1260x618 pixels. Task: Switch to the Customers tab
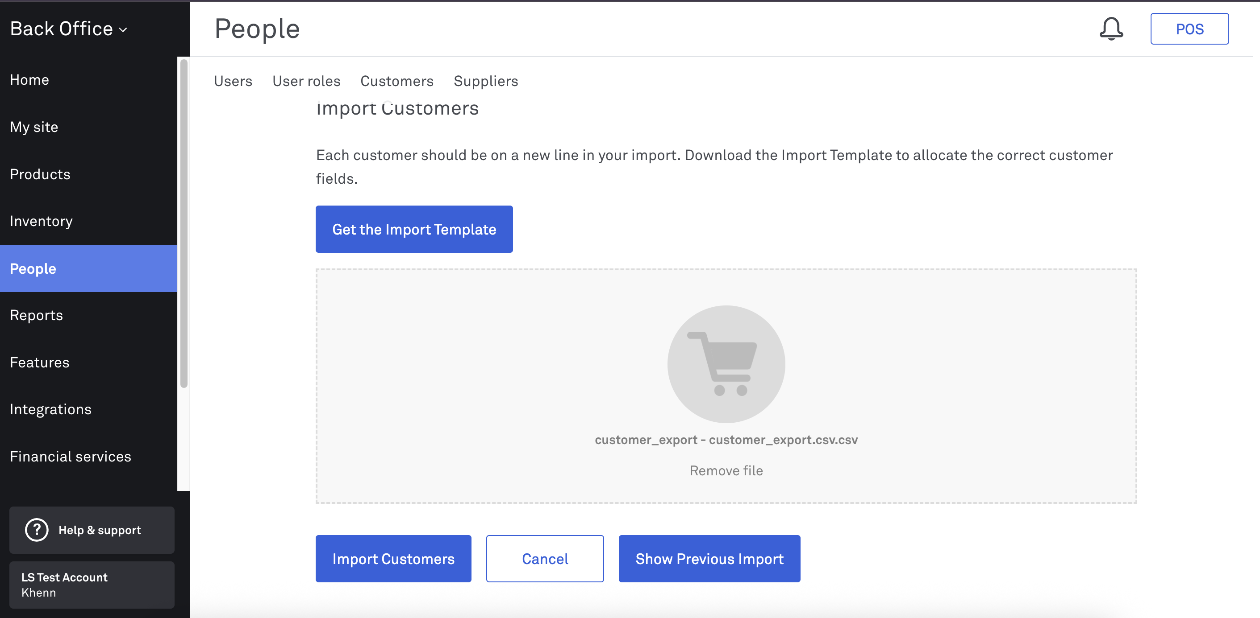tap(396, 81)
